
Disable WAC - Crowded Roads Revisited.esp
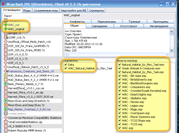[x=119, y=91]
